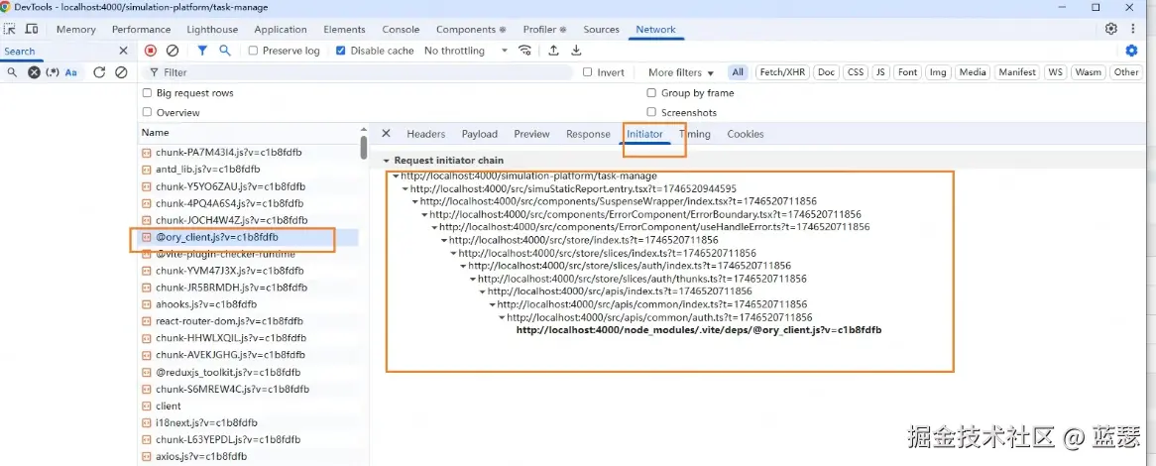
Task: Open the More filters dropdown
Action: 681,72
